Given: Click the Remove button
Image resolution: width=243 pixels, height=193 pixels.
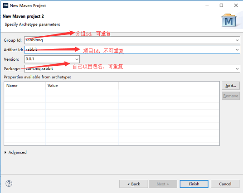Looking at the screenshot, I should point(231,96).
